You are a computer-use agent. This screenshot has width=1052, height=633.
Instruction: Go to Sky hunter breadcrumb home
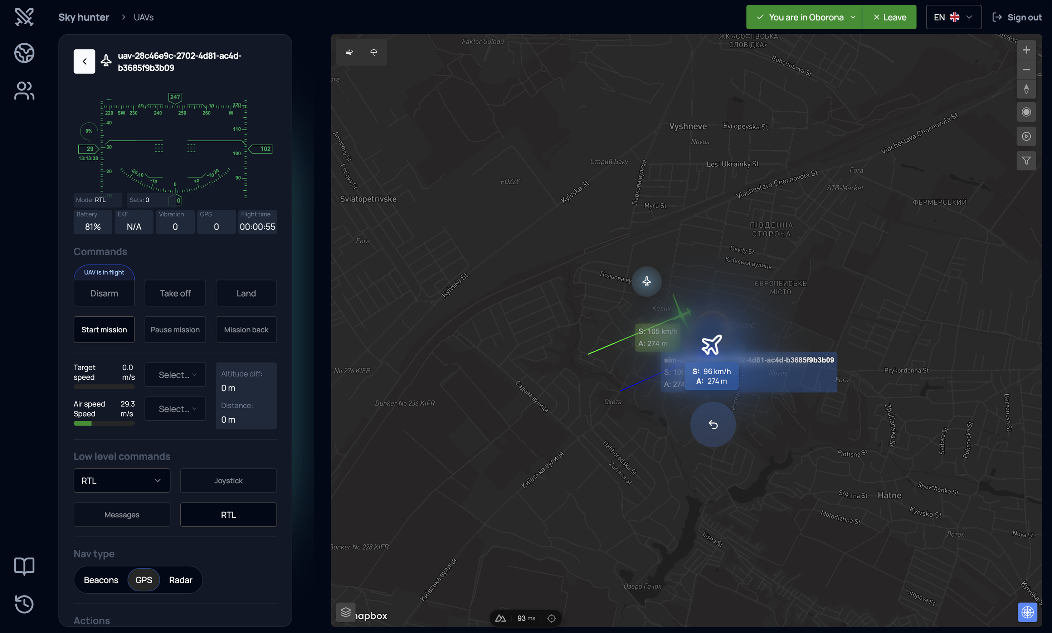[84, 17]
